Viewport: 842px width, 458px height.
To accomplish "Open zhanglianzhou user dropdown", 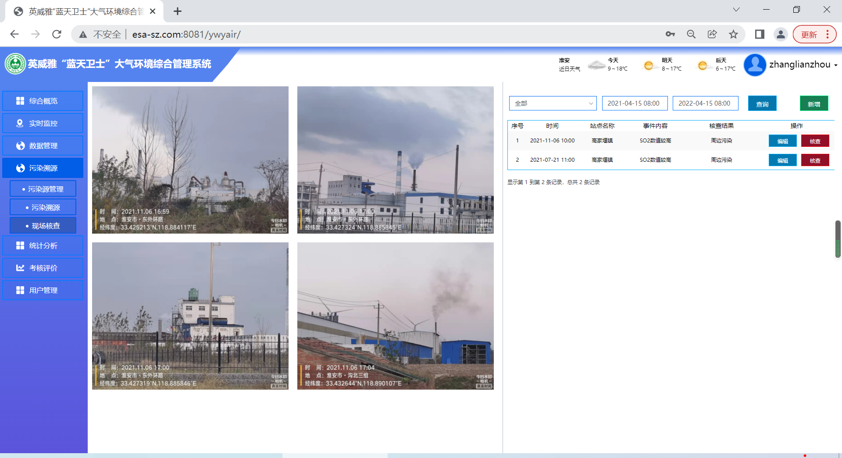I will [x=803, y=64].
